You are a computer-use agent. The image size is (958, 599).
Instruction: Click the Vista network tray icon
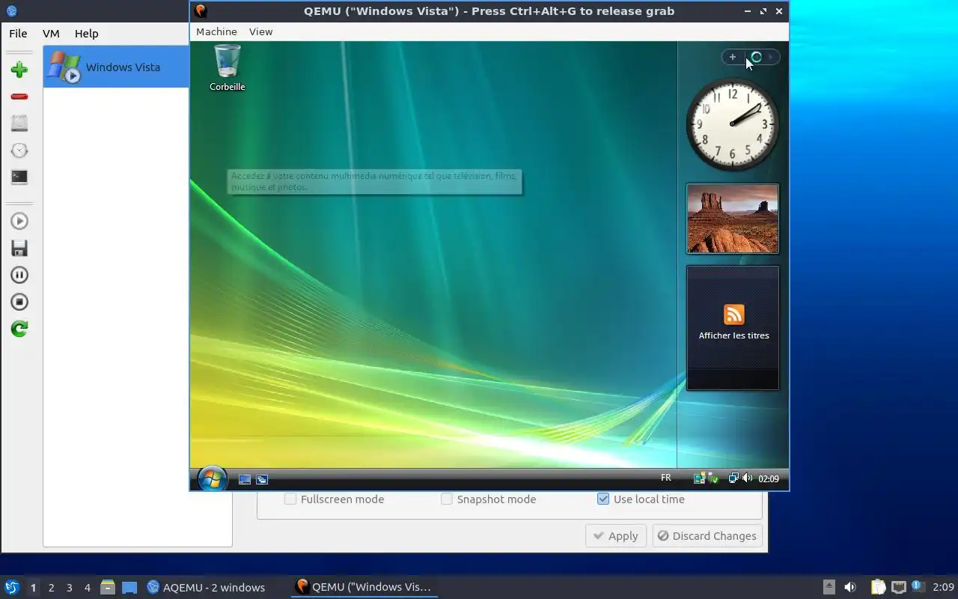click(x=733, y=478)
